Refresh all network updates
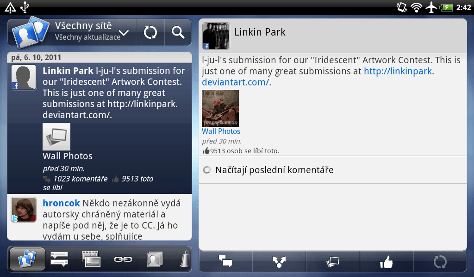Screen dimensions: 474x277 click(x=150, y=32)
